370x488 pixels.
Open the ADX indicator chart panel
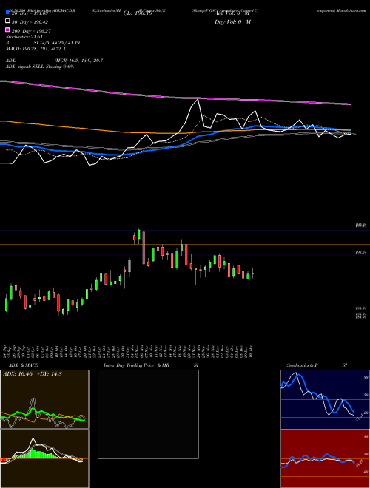tap(44, 399)
